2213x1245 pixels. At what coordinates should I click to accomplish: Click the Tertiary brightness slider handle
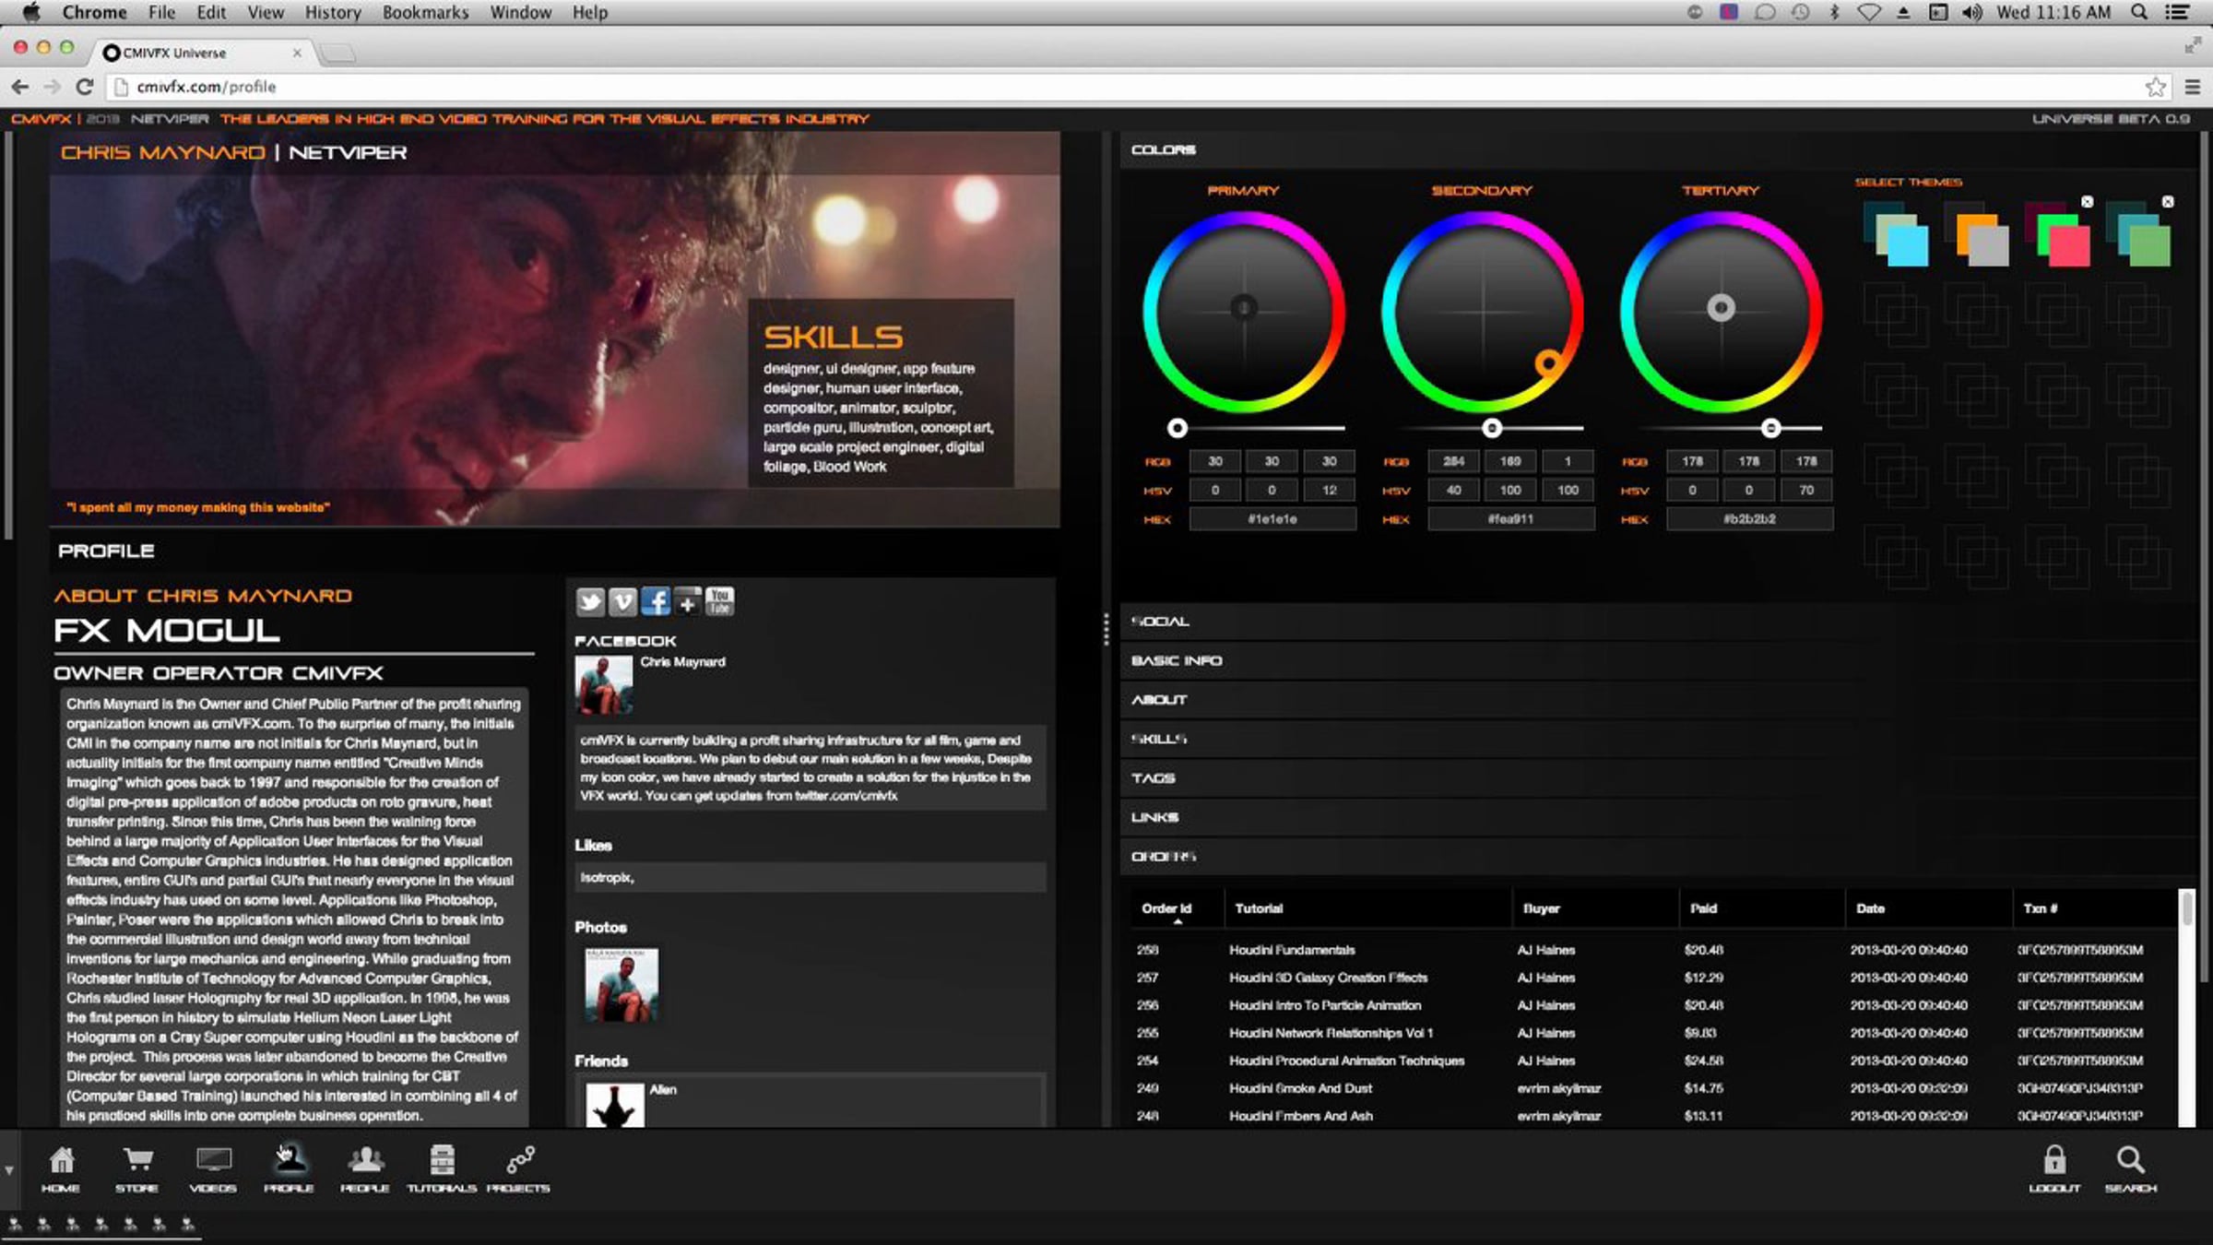pyautogui.click(x=1770, y=428)
